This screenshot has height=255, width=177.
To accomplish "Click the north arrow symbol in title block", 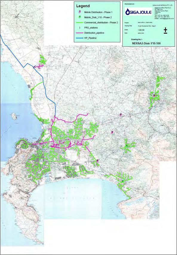I will tap(165, 31).
